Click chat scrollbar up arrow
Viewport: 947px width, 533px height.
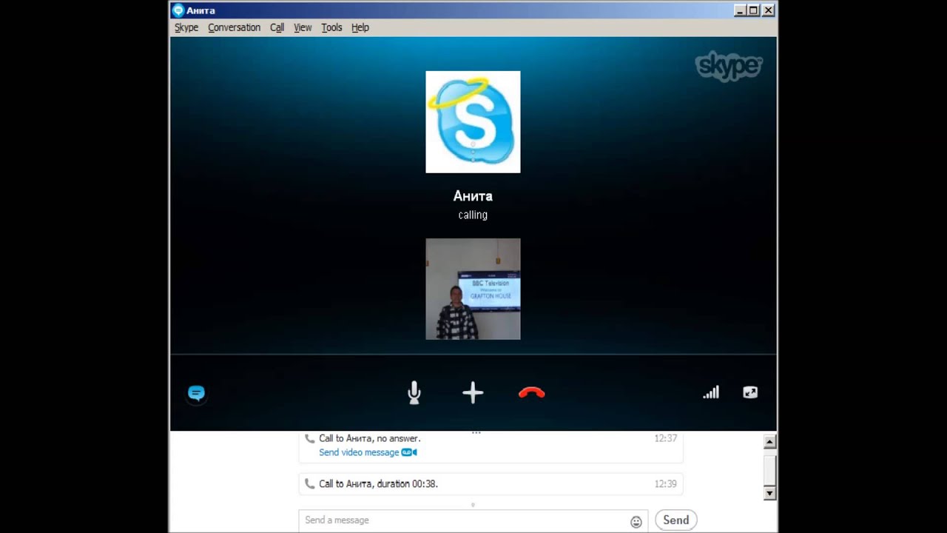coord(769,442)
